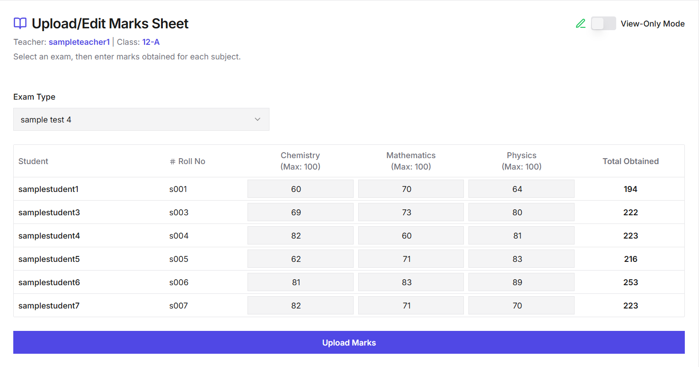Click samplestudent5's Chemistry score box
This screenshot has height=367, width=699.
[300, 259]
